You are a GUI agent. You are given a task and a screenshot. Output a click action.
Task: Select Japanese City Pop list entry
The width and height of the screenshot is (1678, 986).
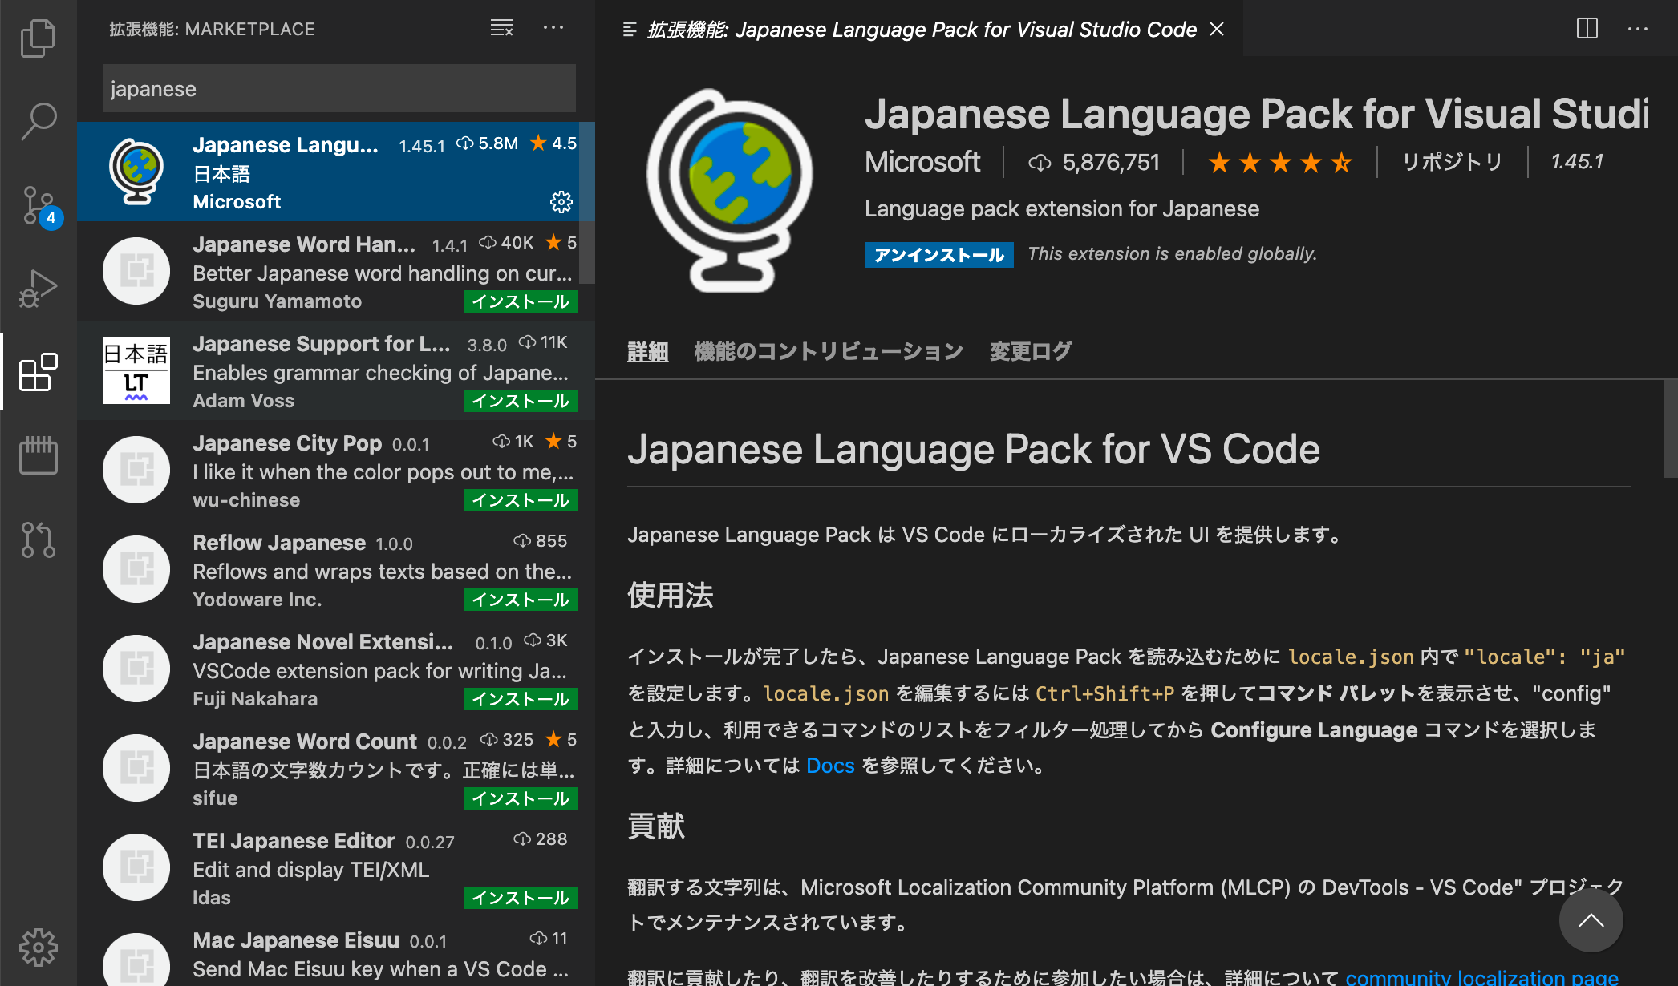point(336,470)
